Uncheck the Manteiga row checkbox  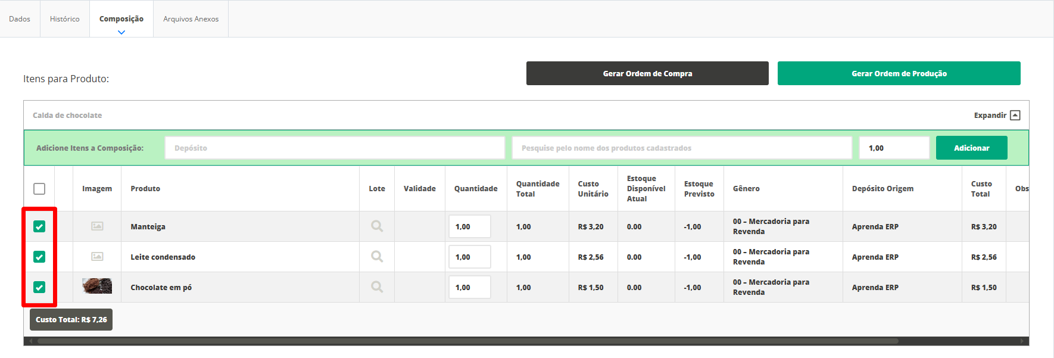[x=39, y=226]
